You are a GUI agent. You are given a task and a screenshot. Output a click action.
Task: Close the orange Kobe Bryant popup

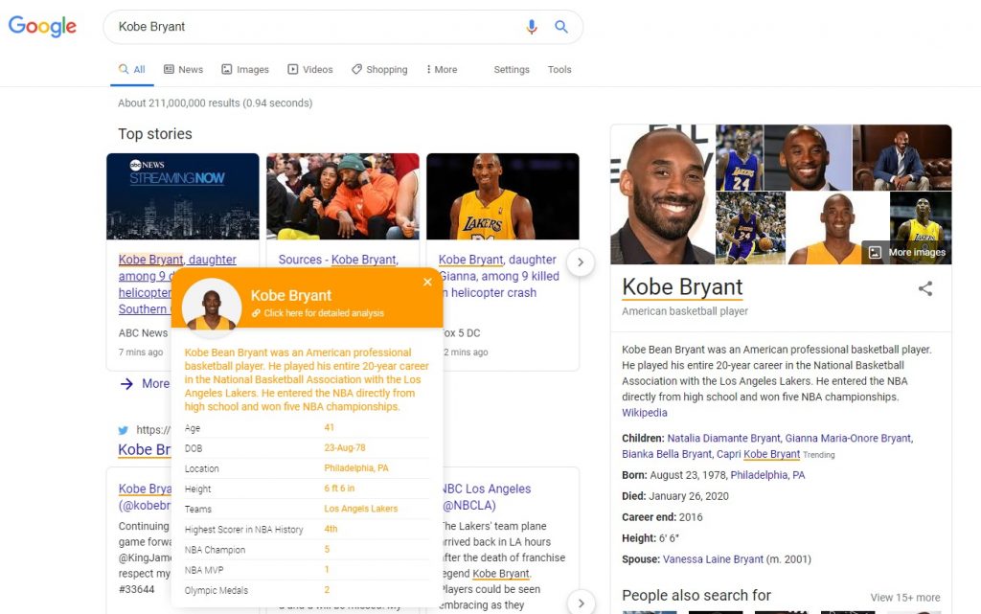coord(427,282)
